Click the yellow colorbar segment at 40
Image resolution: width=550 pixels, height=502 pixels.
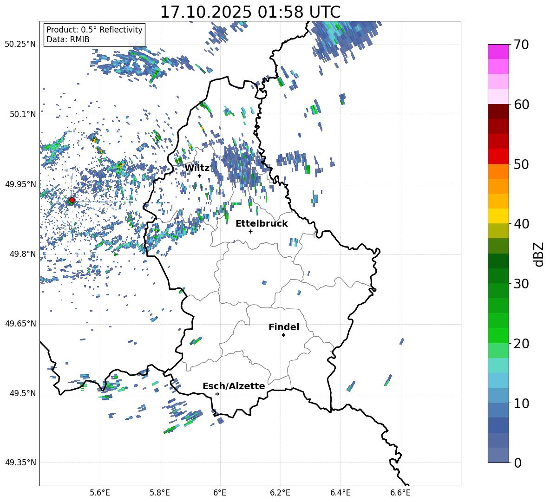pyautogui.click(x=498, y=216)
